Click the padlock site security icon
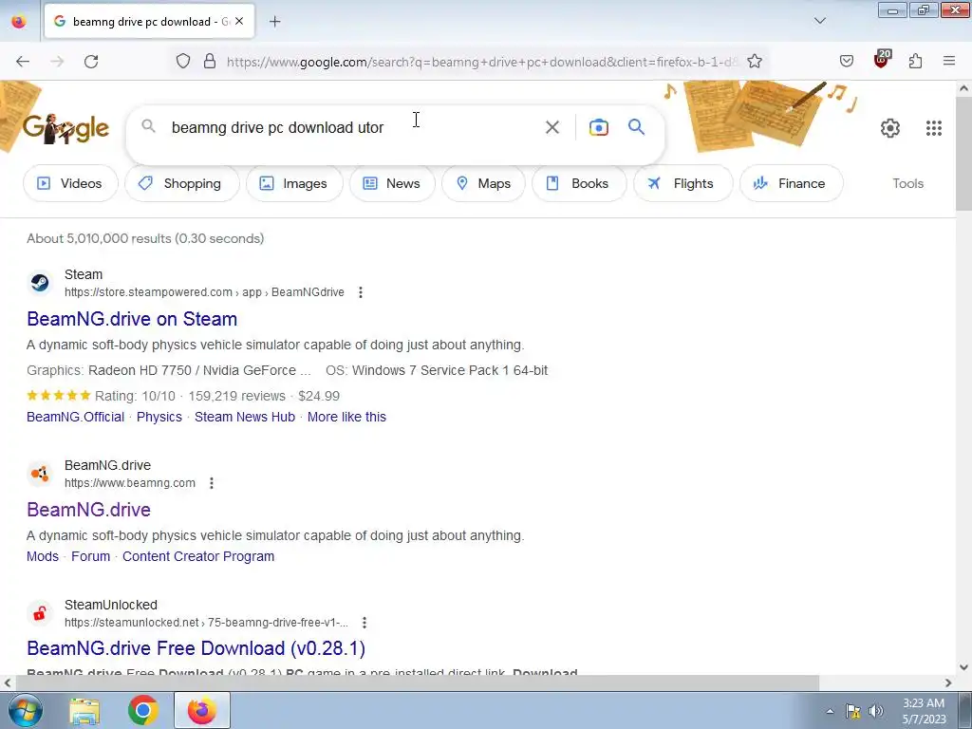The height and width of the screenshot is (729, 972). tap(210, 62)
